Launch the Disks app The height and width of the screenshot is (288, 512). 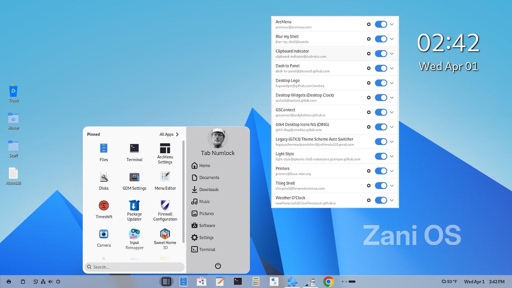tap(104, 181)
